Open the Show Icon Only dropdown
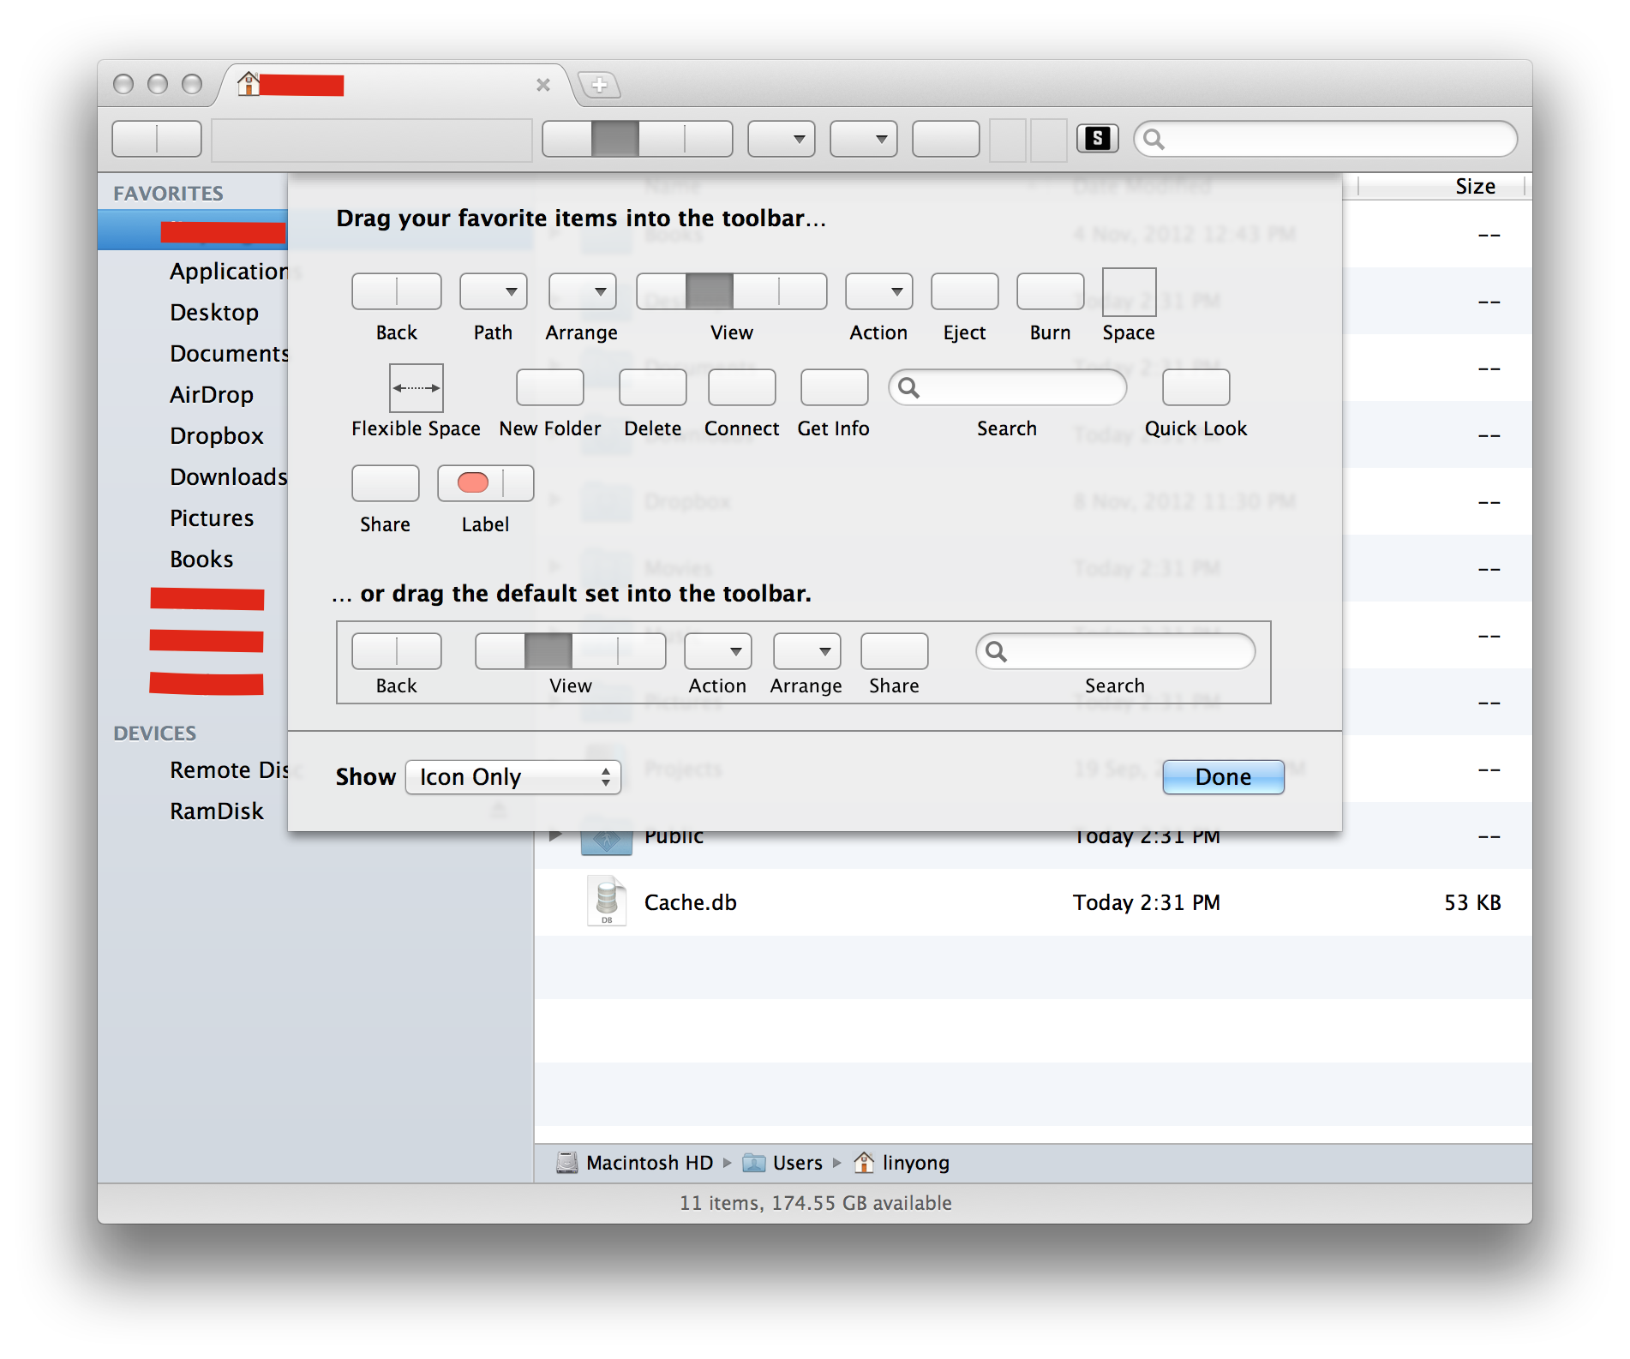This screenshot has width=1630, height=1359. (512, 777)
